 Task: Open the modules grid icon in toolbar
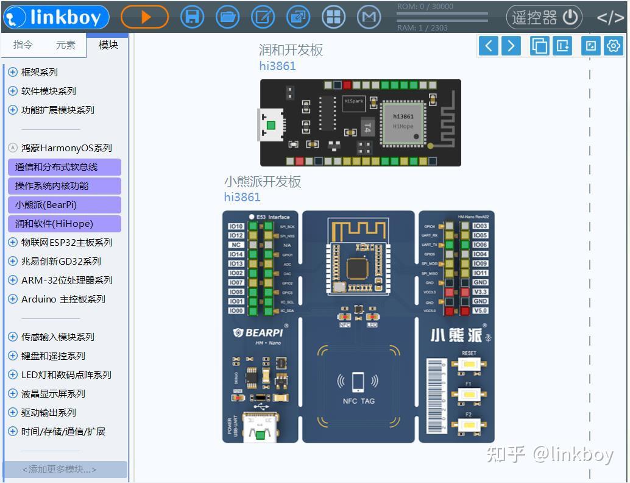333,17
